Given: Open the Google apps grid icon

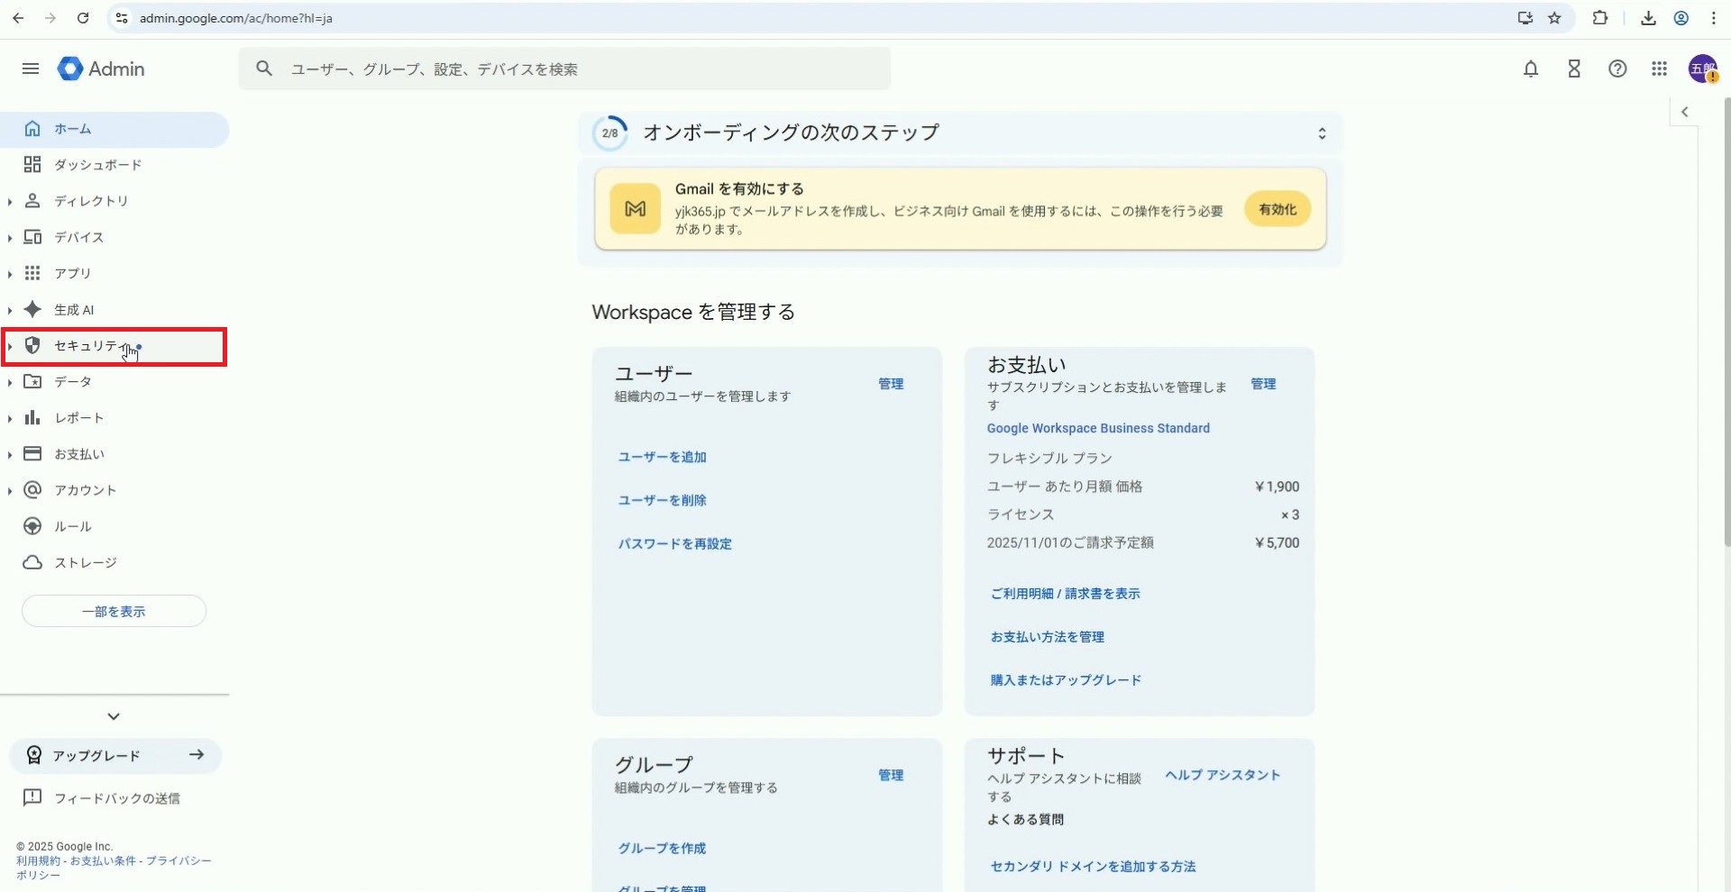Looking at the screenshot, I should 1659,69.
